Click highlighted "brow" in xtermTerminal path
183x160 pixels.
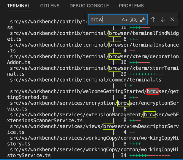115,68
